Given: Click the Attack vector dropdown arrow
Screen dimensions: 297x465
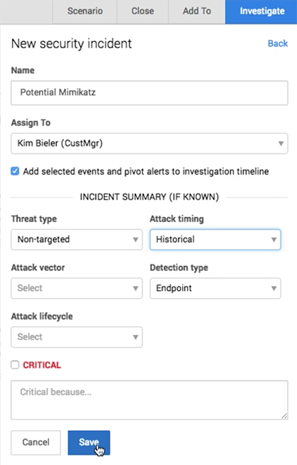Looking at the screenshot, I should coord(135,288).
